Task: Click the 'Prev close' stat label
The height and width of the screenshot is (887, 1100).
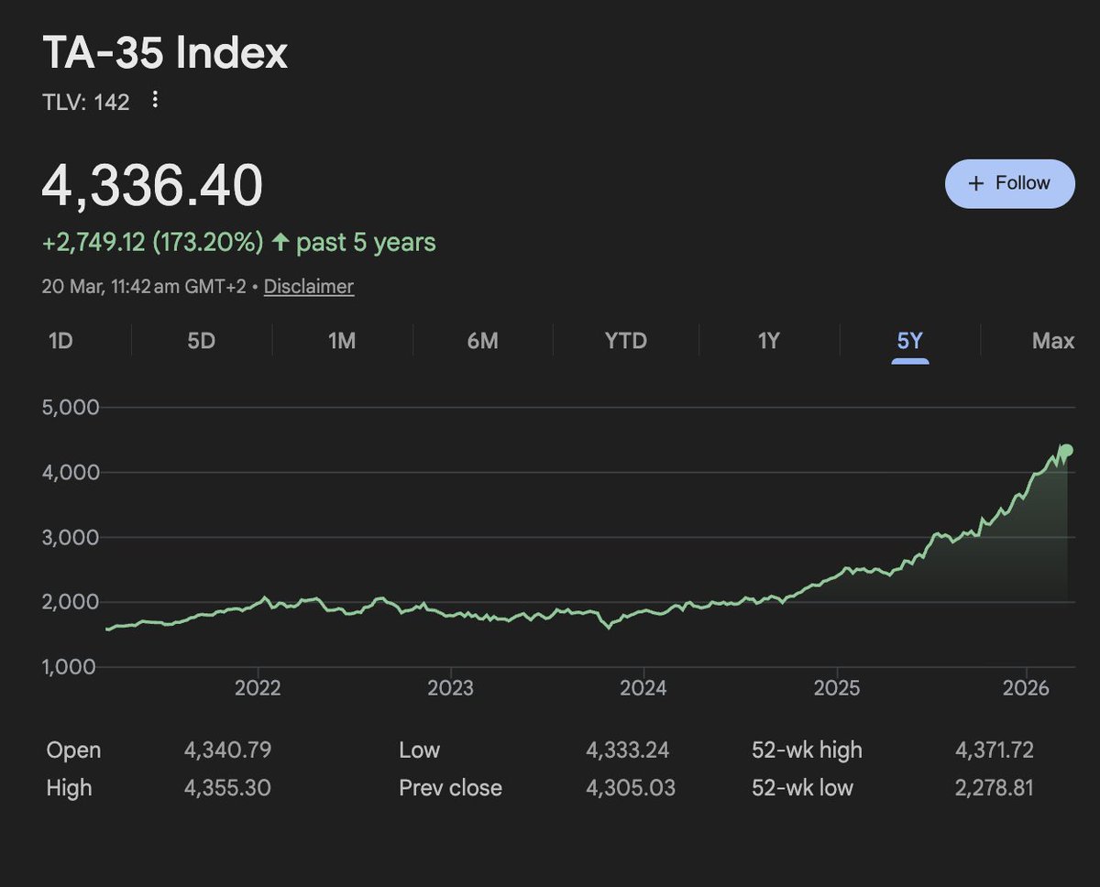Action: tap(451, 788)
